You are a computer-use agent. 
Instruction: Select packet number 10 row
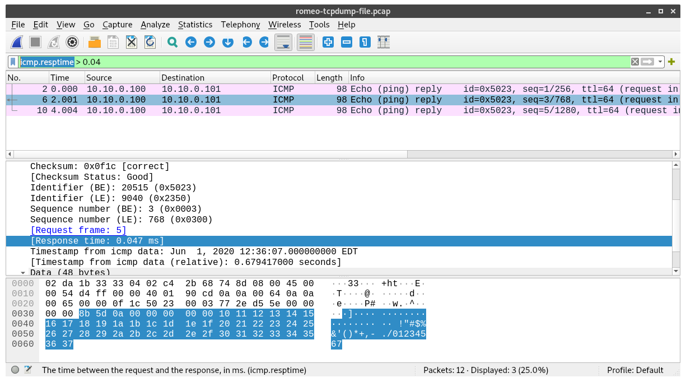click(343, 110)
